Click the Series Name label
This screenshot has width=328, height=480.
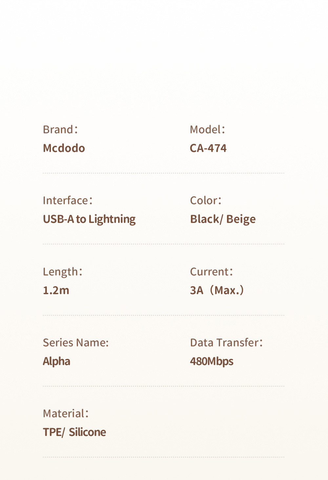tap(76, 343)
